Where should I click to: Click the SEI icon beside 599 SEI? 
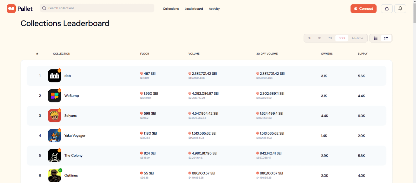(x=142, y=113)
